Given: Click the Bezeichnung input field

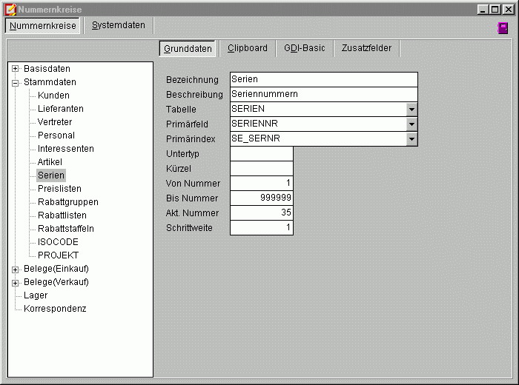Looking at the screenshot, I should 323,79.
